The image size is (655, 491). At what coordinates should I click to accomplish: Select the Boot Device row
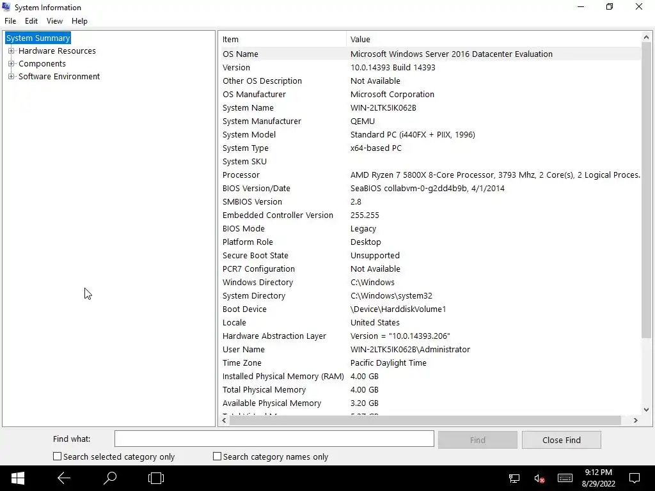pyautogui.click(x=430, y=309)
